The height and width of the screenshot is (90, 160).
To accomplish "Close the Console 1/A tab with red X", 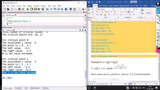I will tap(14, 30).
